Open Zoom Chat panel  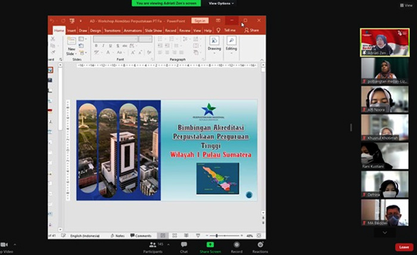[183, 247]
